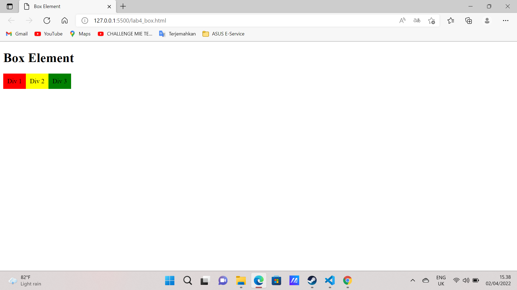View site information icon
The image size is (517, 290).
pos(85,21)
